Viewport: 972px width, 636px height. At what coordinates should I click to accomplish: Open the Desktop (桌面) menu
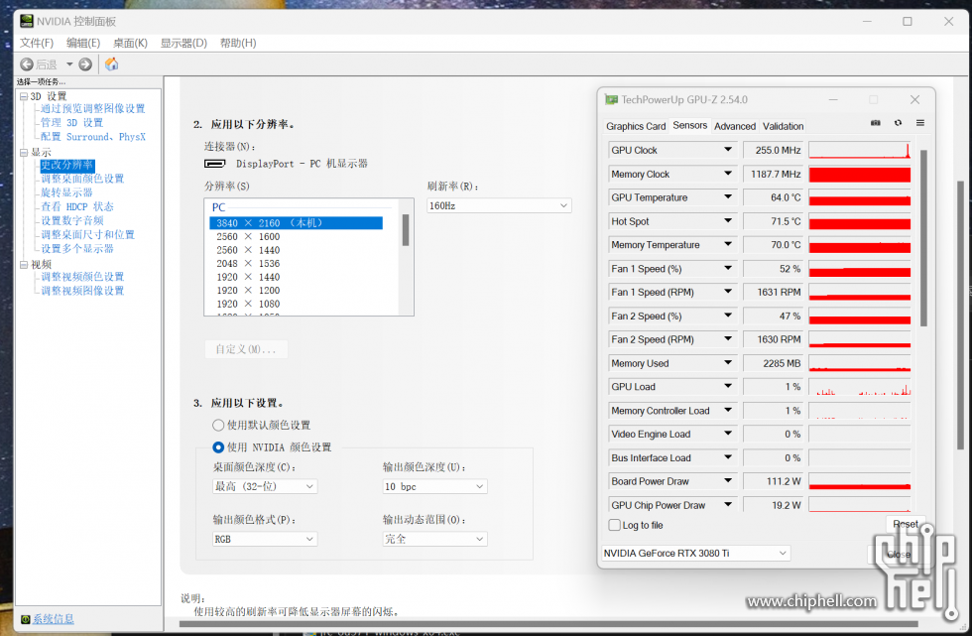130,43
